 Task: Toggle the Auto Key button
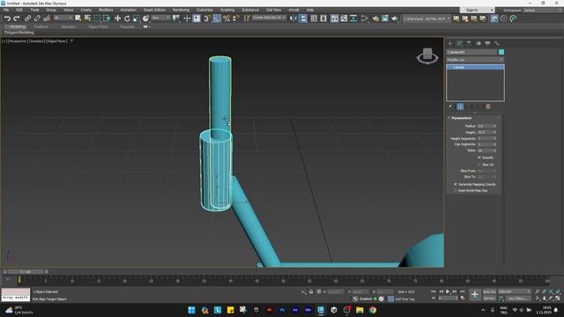489,291
